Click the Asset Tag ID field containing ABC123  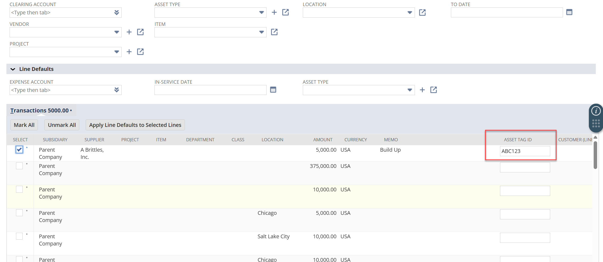point(525,151)
